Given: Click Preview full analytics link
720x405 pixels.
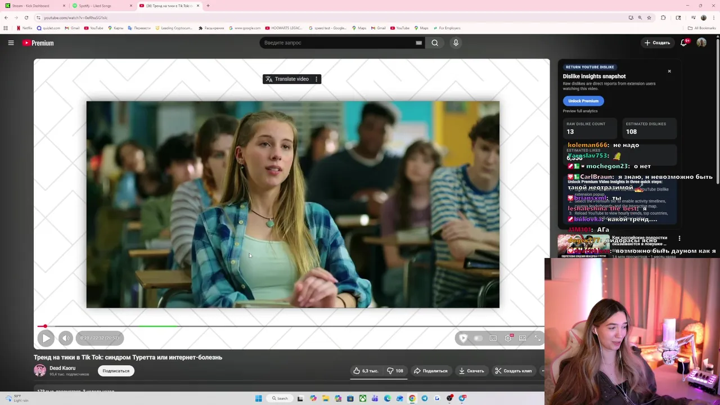Looking at the screenshot, I should [580, 111].
